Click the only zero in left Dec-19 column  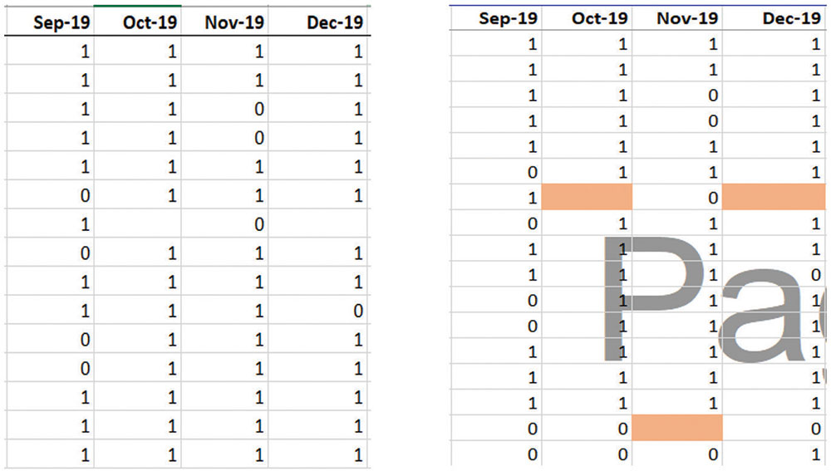tap(357, 312)
